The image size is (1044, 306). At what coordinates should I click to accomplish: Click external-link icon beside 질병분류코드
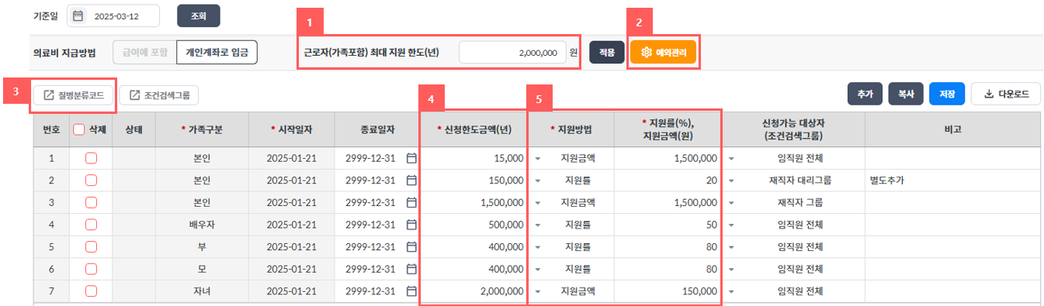point(49,95)
